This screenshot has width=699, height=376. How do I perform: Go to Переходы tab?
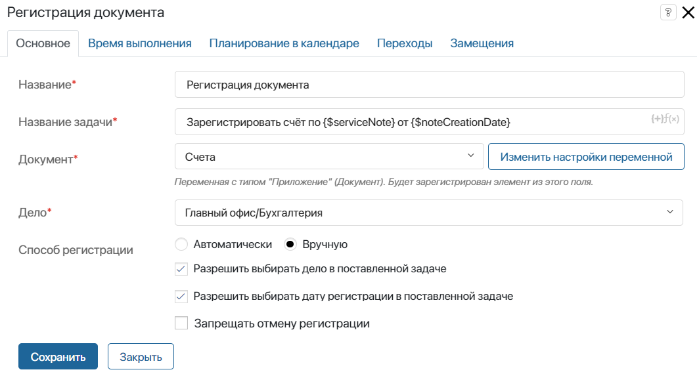[x=404, y=43]
